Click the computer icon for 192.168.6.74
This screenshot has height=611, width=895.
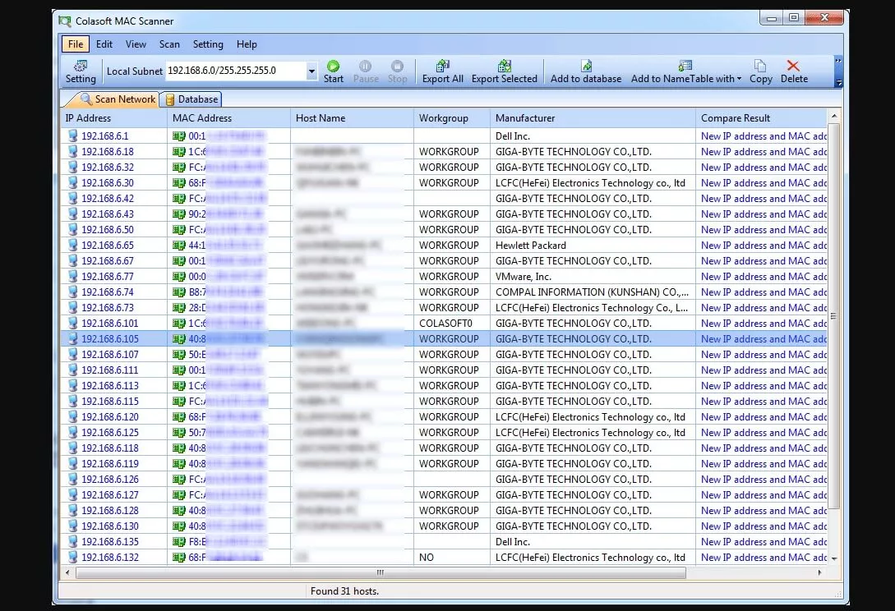point(72,292)
